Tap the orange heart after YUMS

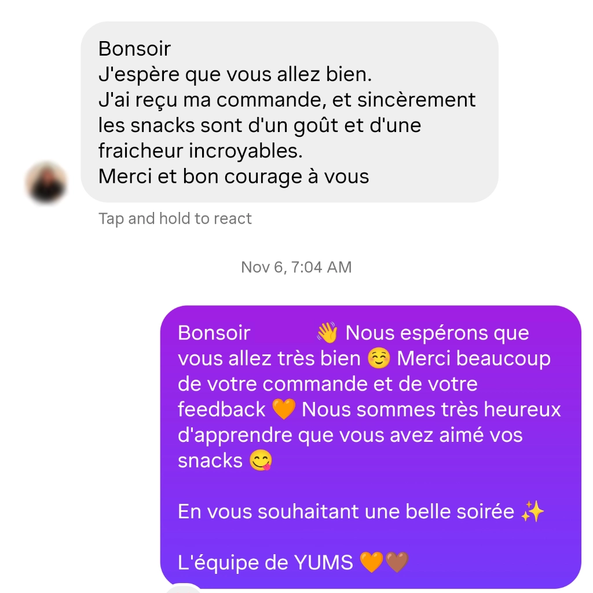[371, 562]
